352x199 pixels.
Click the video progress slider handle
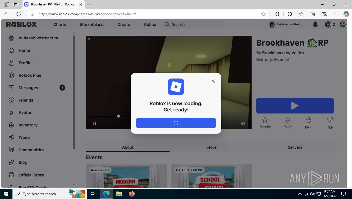click(119, 116)
